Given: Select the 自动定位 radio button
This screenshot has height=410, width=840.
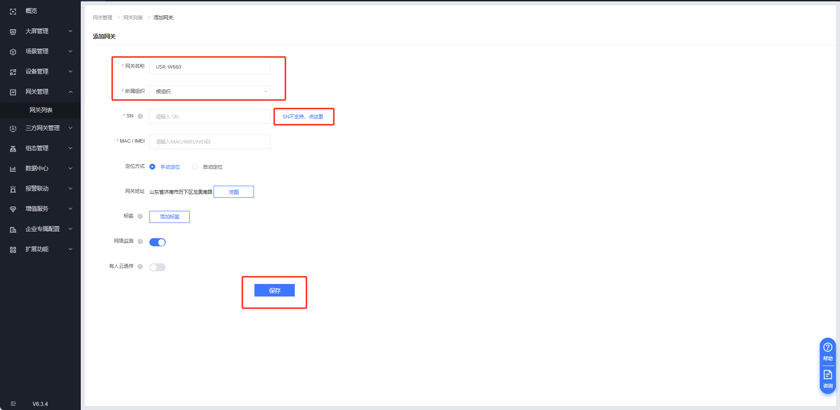Looking at the screenshot, I should [x=195, y=167].
